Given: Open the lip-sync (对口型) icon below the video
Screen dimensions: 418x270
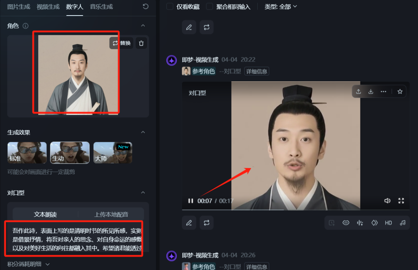Looking at the screenshot, I should pyautogui.click(x=346, y=223).
